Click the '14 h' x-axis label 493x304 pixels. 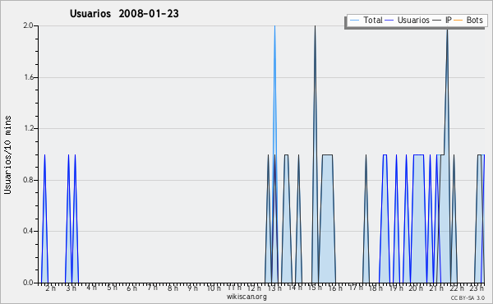point(295,288)
